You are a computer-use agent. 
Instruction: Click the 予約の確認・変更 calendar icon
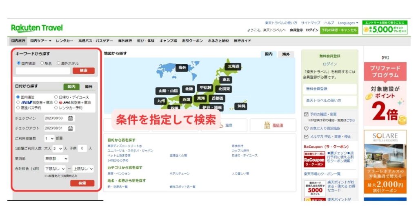click(306, 114)
